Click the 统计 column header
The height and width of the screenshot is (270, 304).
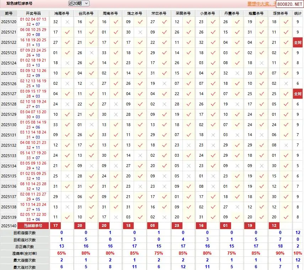click(x=298, y=13)
